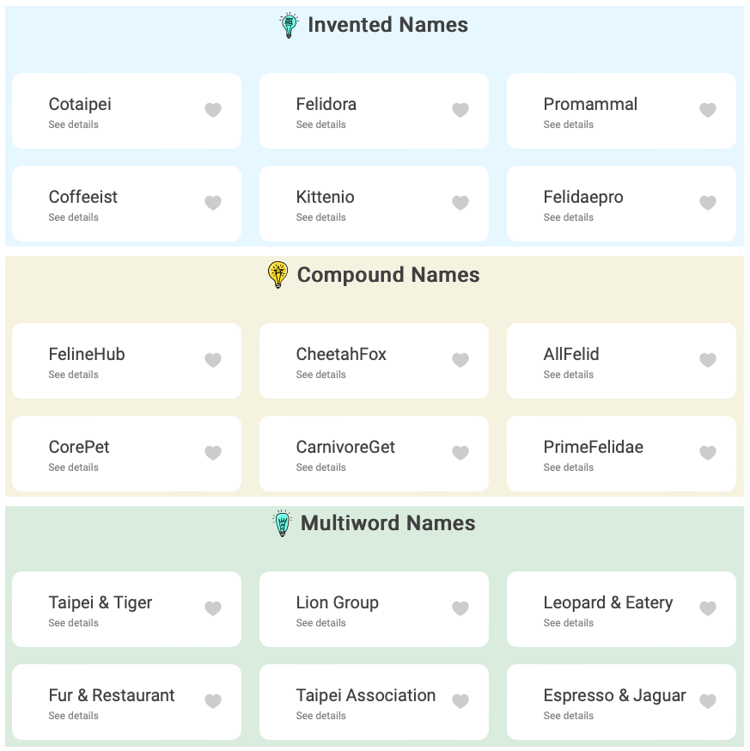Open See details for Leopard & Eatery
The width and height of the screenshot is (750, 751).
[x=569, y=623]
